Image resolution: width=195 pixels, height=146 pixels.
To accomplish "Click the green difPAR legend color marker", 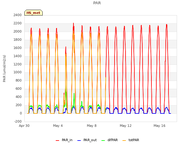I will [x=103, y=141].
